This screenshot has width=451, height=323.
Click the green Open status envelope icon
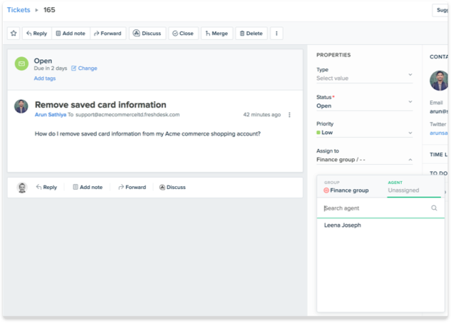point(21,64)
